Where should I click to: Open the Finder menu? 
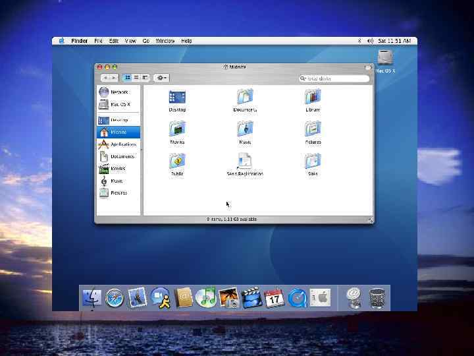(x=80, y=41)
